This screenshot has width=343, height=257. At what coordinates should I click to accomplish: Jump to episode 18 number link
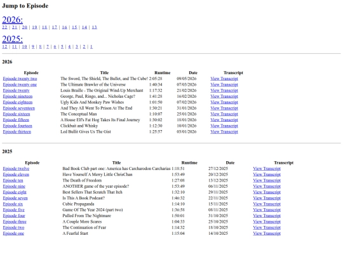pos(44,27)
